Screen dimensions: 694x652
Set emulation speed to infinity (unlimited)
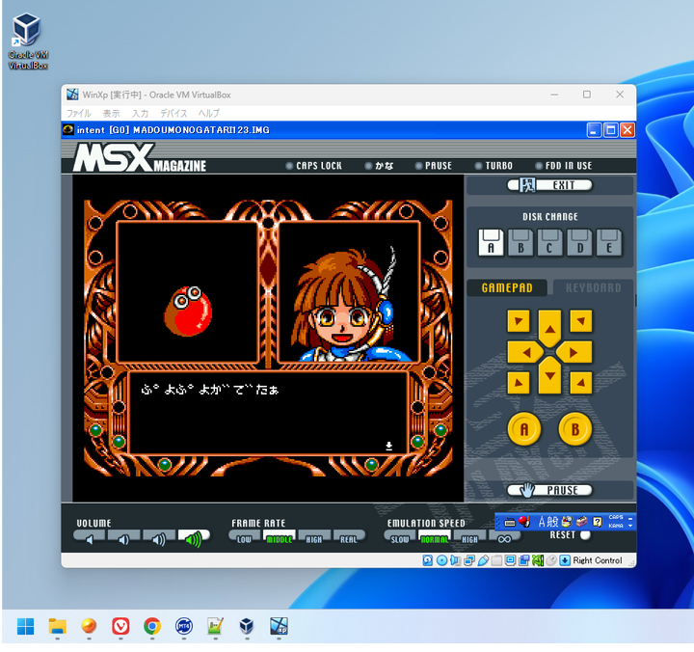click(504, 538)
